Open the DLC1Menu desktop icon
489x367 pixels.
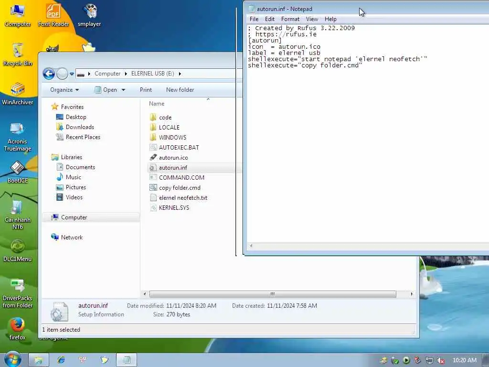click(x=18, y=250)
